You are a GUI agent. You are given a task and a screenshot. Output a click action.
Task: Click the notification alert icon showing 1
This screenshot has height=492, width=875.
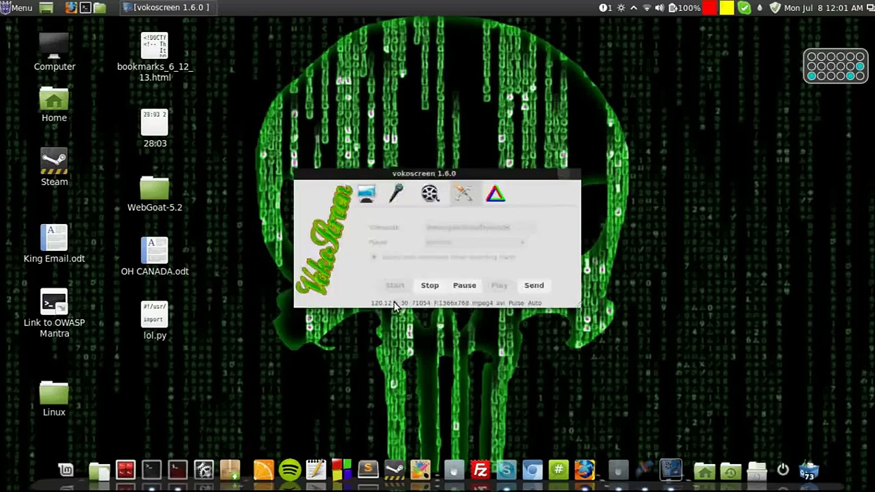(606, 8)
